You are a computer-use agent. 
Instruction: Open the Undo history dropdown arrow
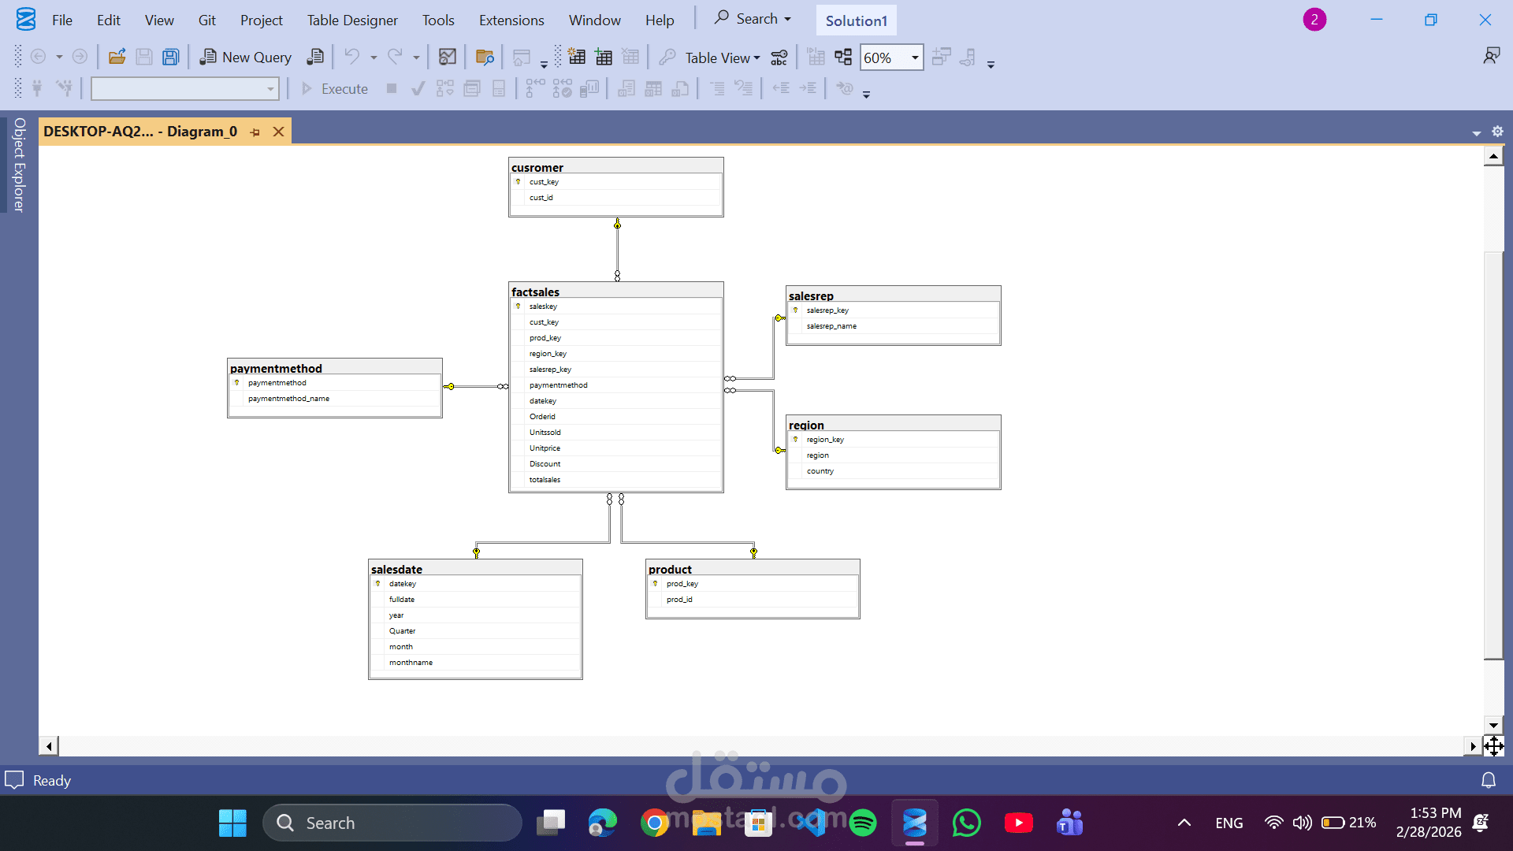click(374, 58)
